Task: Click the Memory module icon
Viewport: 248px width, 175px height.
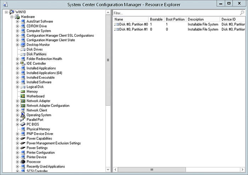Action: click(23, 92)
